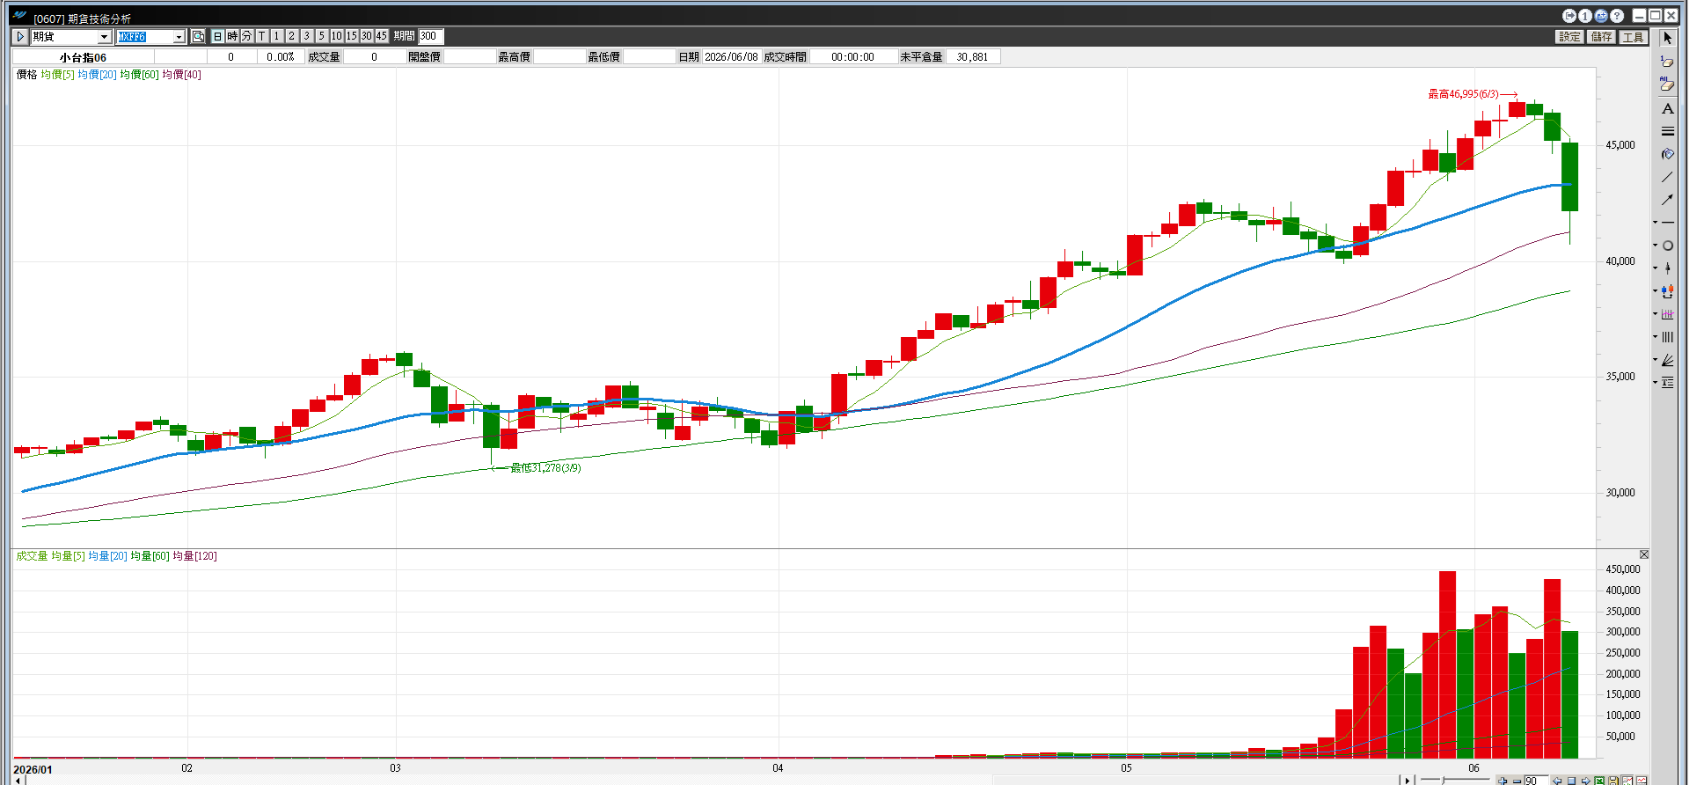This screenshot has height=785, width=1689.
Task: Expand channel lines tool options arrow
Action: tap(1655, 314)
